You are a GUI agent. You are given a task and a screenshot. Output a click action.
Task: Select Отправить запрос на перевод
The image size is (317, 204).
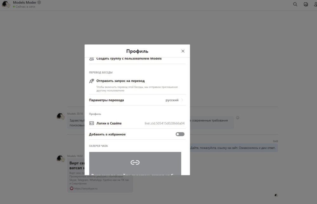pyautogui.click(x=120, y=81)
